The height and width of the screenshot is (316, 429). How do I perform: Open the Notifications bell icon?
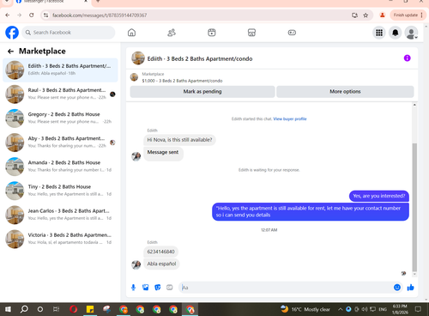coord(396,33)
